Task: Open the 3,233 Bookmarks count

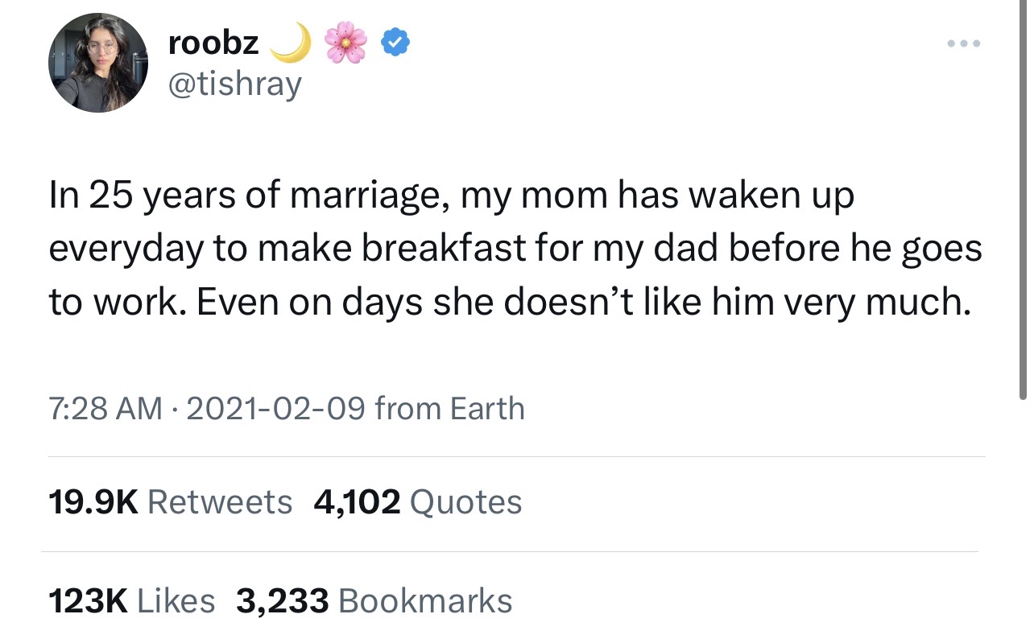Action: click(374, 601)
